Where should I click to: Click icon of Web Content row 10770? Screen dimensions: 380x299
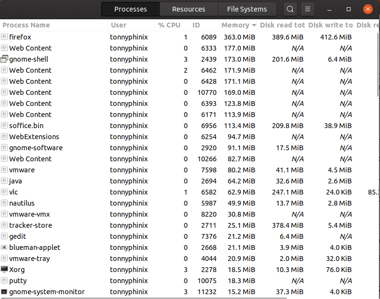[4, 92]
